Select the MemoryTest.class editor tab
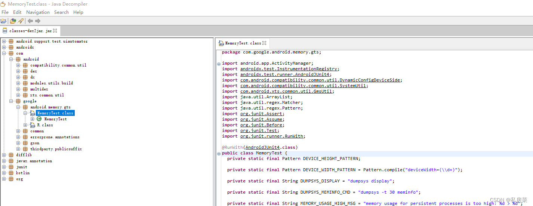Viewport: 533px width, 206px height. [243, 43]
